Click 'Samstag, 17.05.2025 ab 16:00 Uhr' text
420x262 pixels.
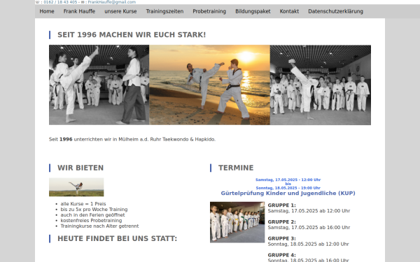pyautogui.click(x=309, y=228)
